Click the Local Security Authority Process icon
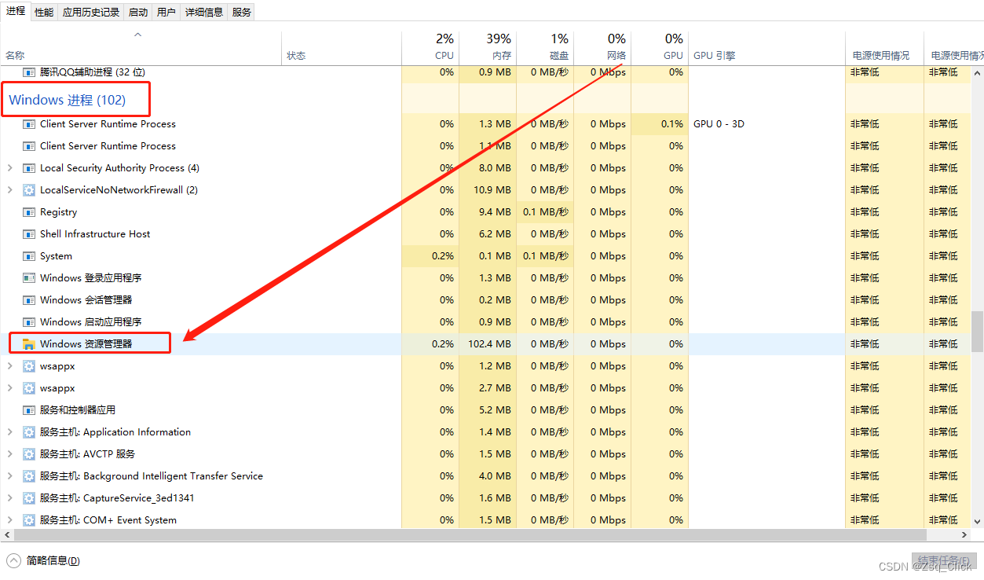This screenshot has height=580, width=984. tap(29, 168)
